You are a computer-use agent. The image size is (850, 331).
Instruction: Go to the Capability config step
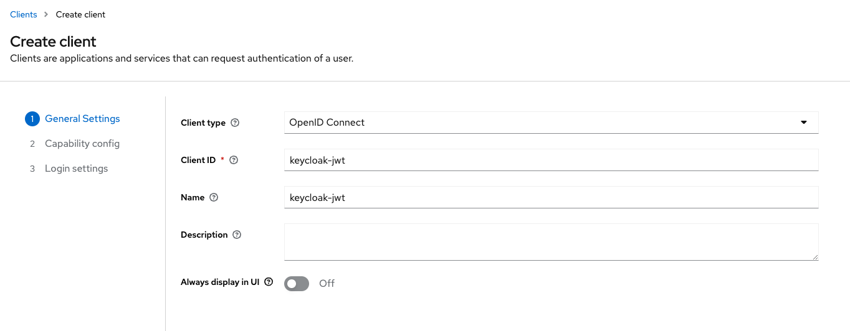pos(82,144)
